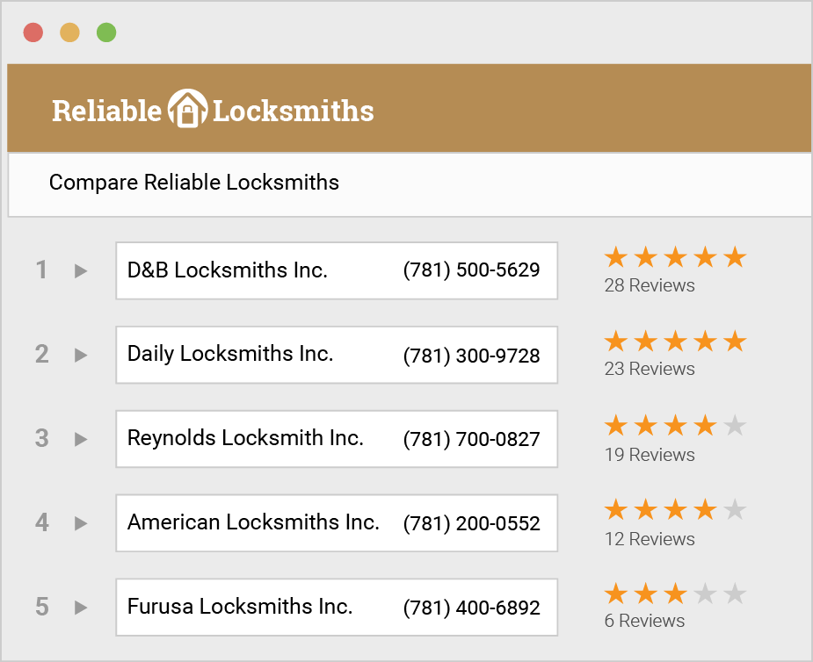
Task: Expand the entry for Furusa Locksmiths Inc.
Action: pyautogui.click(x=79, y=607)
